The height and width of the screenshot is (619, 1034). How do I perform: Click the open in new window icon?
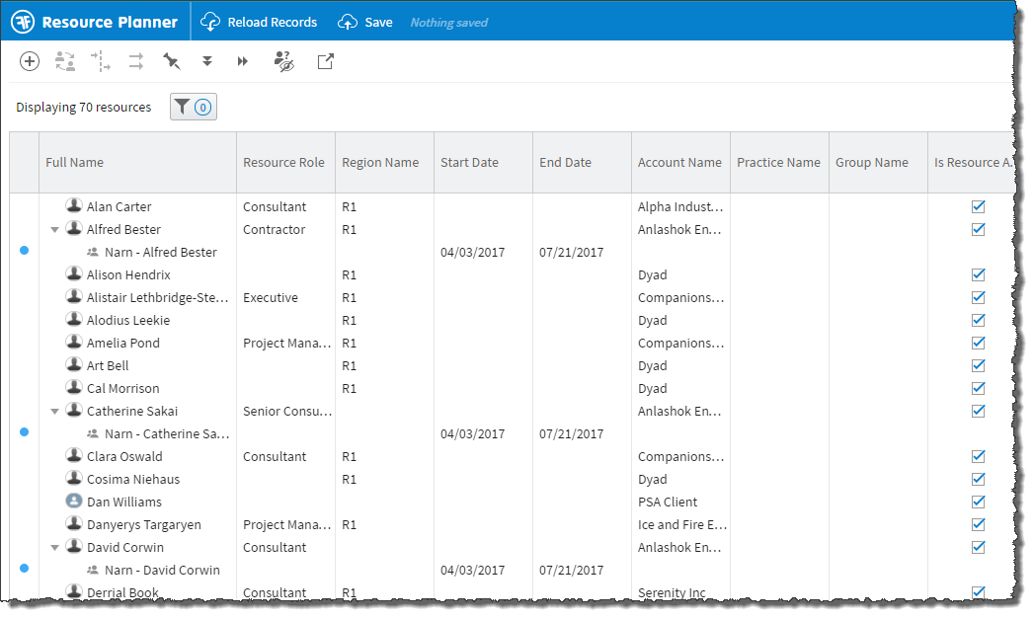325,62
